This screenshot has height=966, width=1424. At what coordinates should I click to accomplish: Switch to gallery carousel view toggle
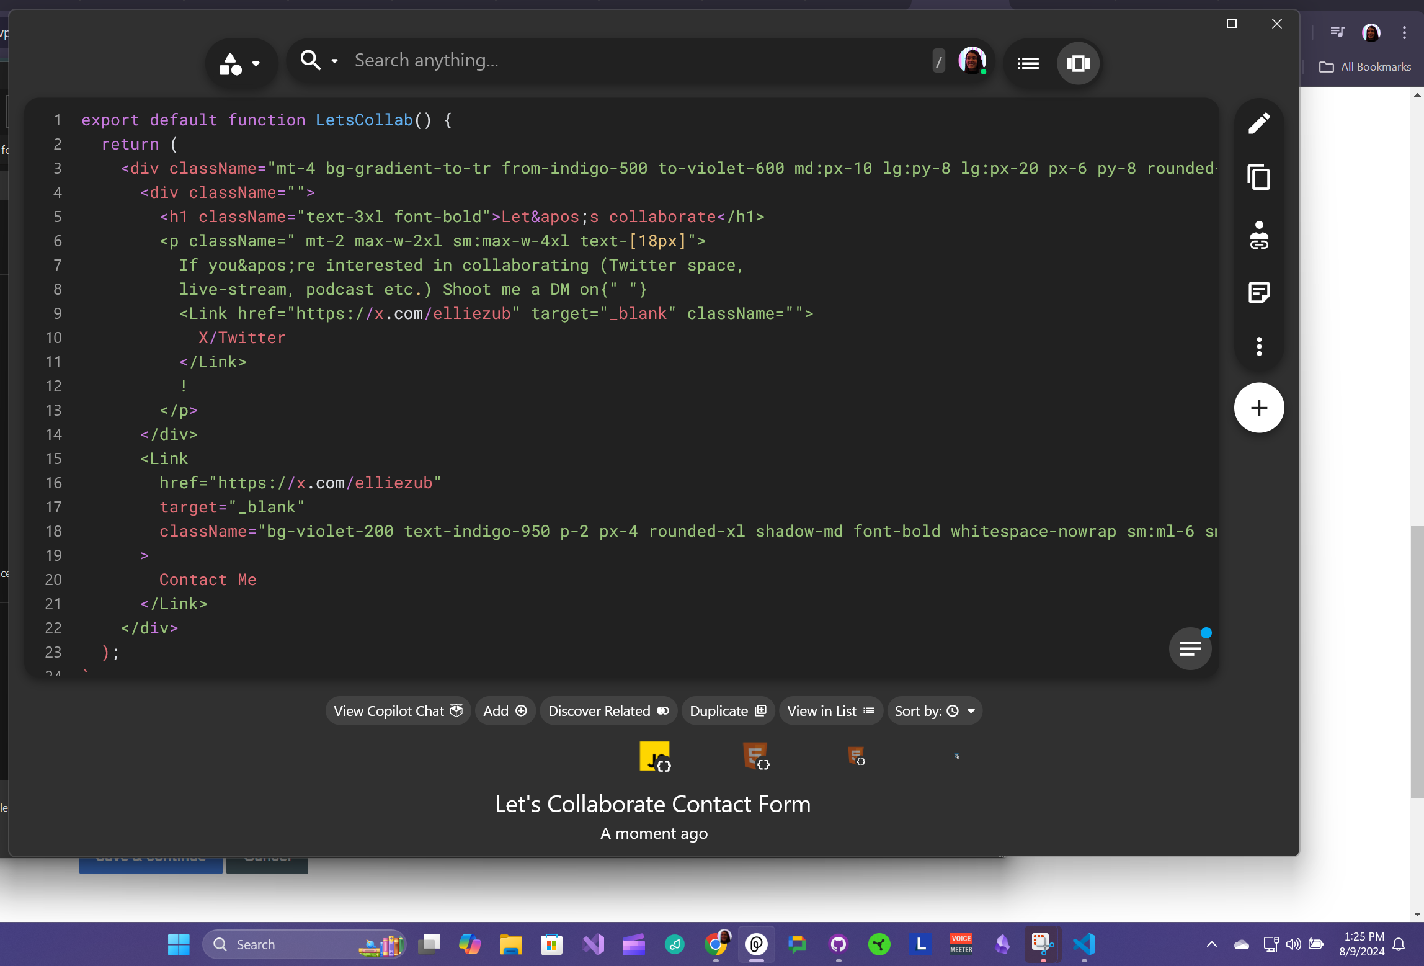[1078, 63]
